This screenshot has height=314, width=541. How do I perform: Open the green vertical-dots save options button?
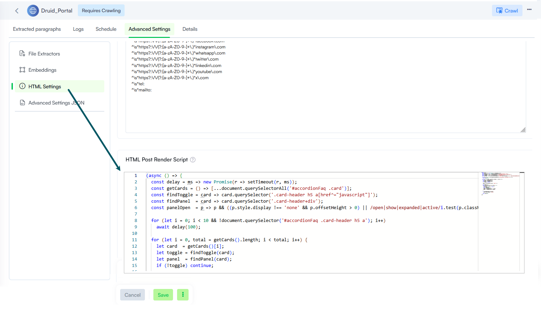point(183,295)
